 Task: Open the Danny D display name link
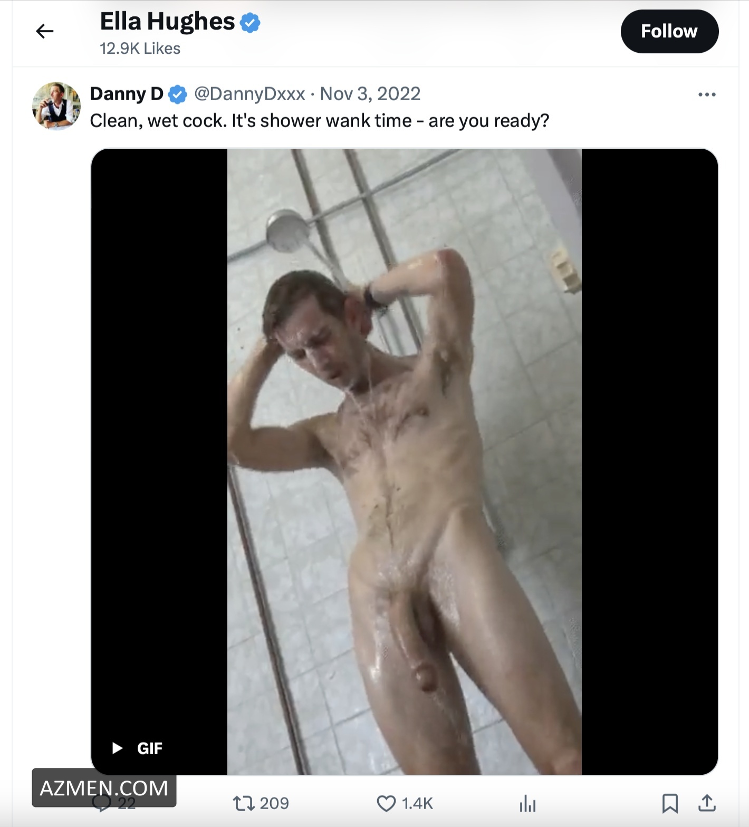127,94
